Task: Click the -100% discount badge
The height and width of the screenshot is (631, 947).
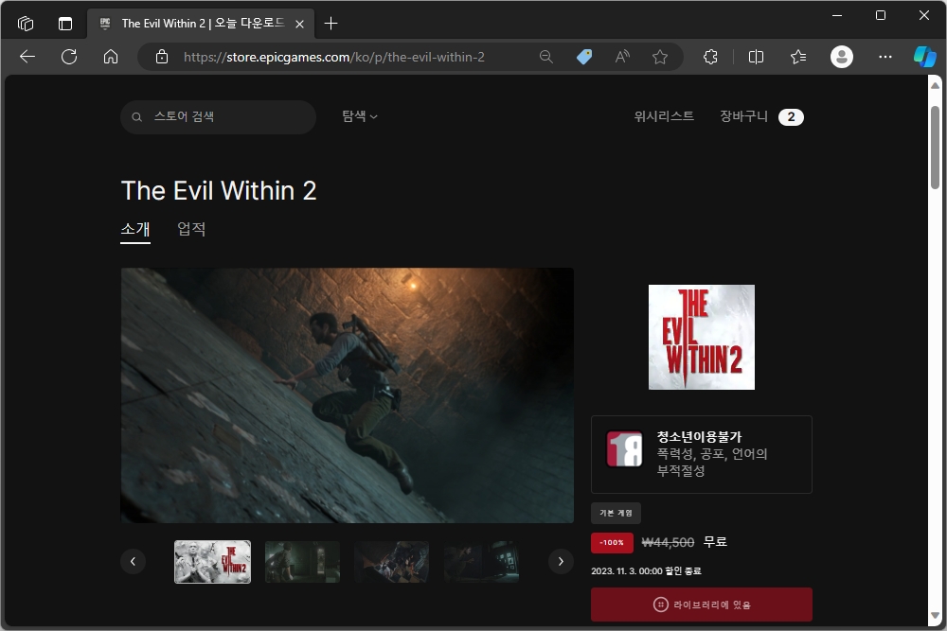Action: pyautogui.click(x=612, y=543)
